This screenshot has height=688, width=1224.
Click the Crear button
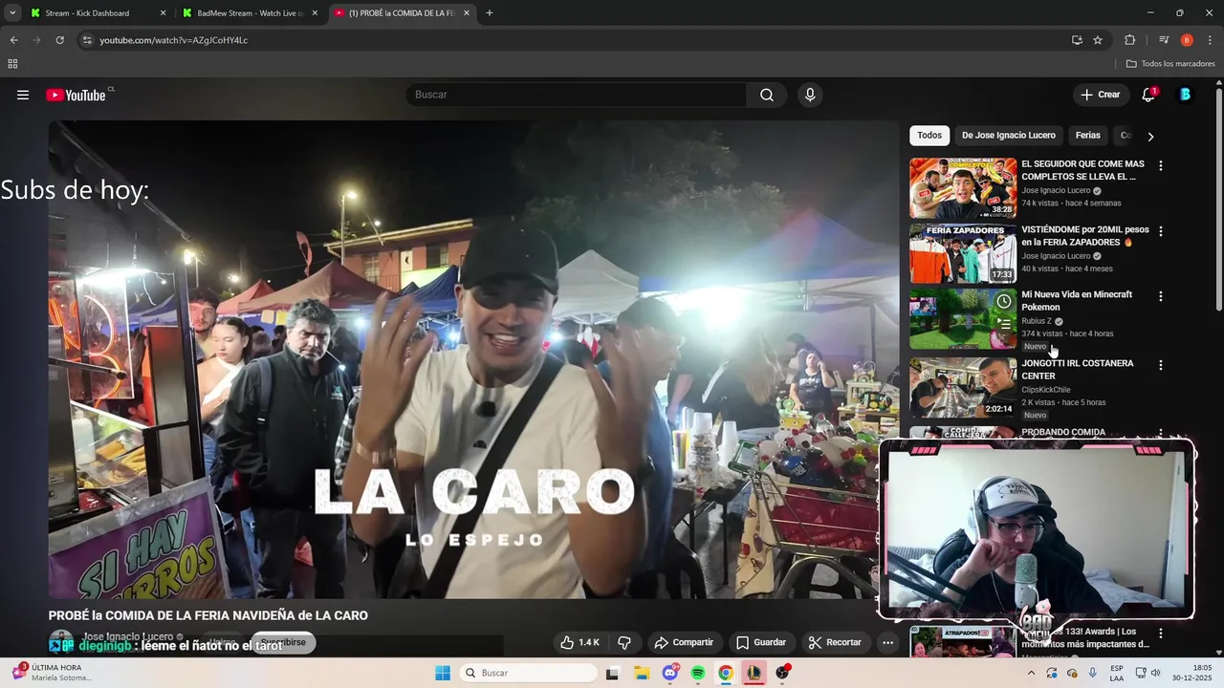1100,95
